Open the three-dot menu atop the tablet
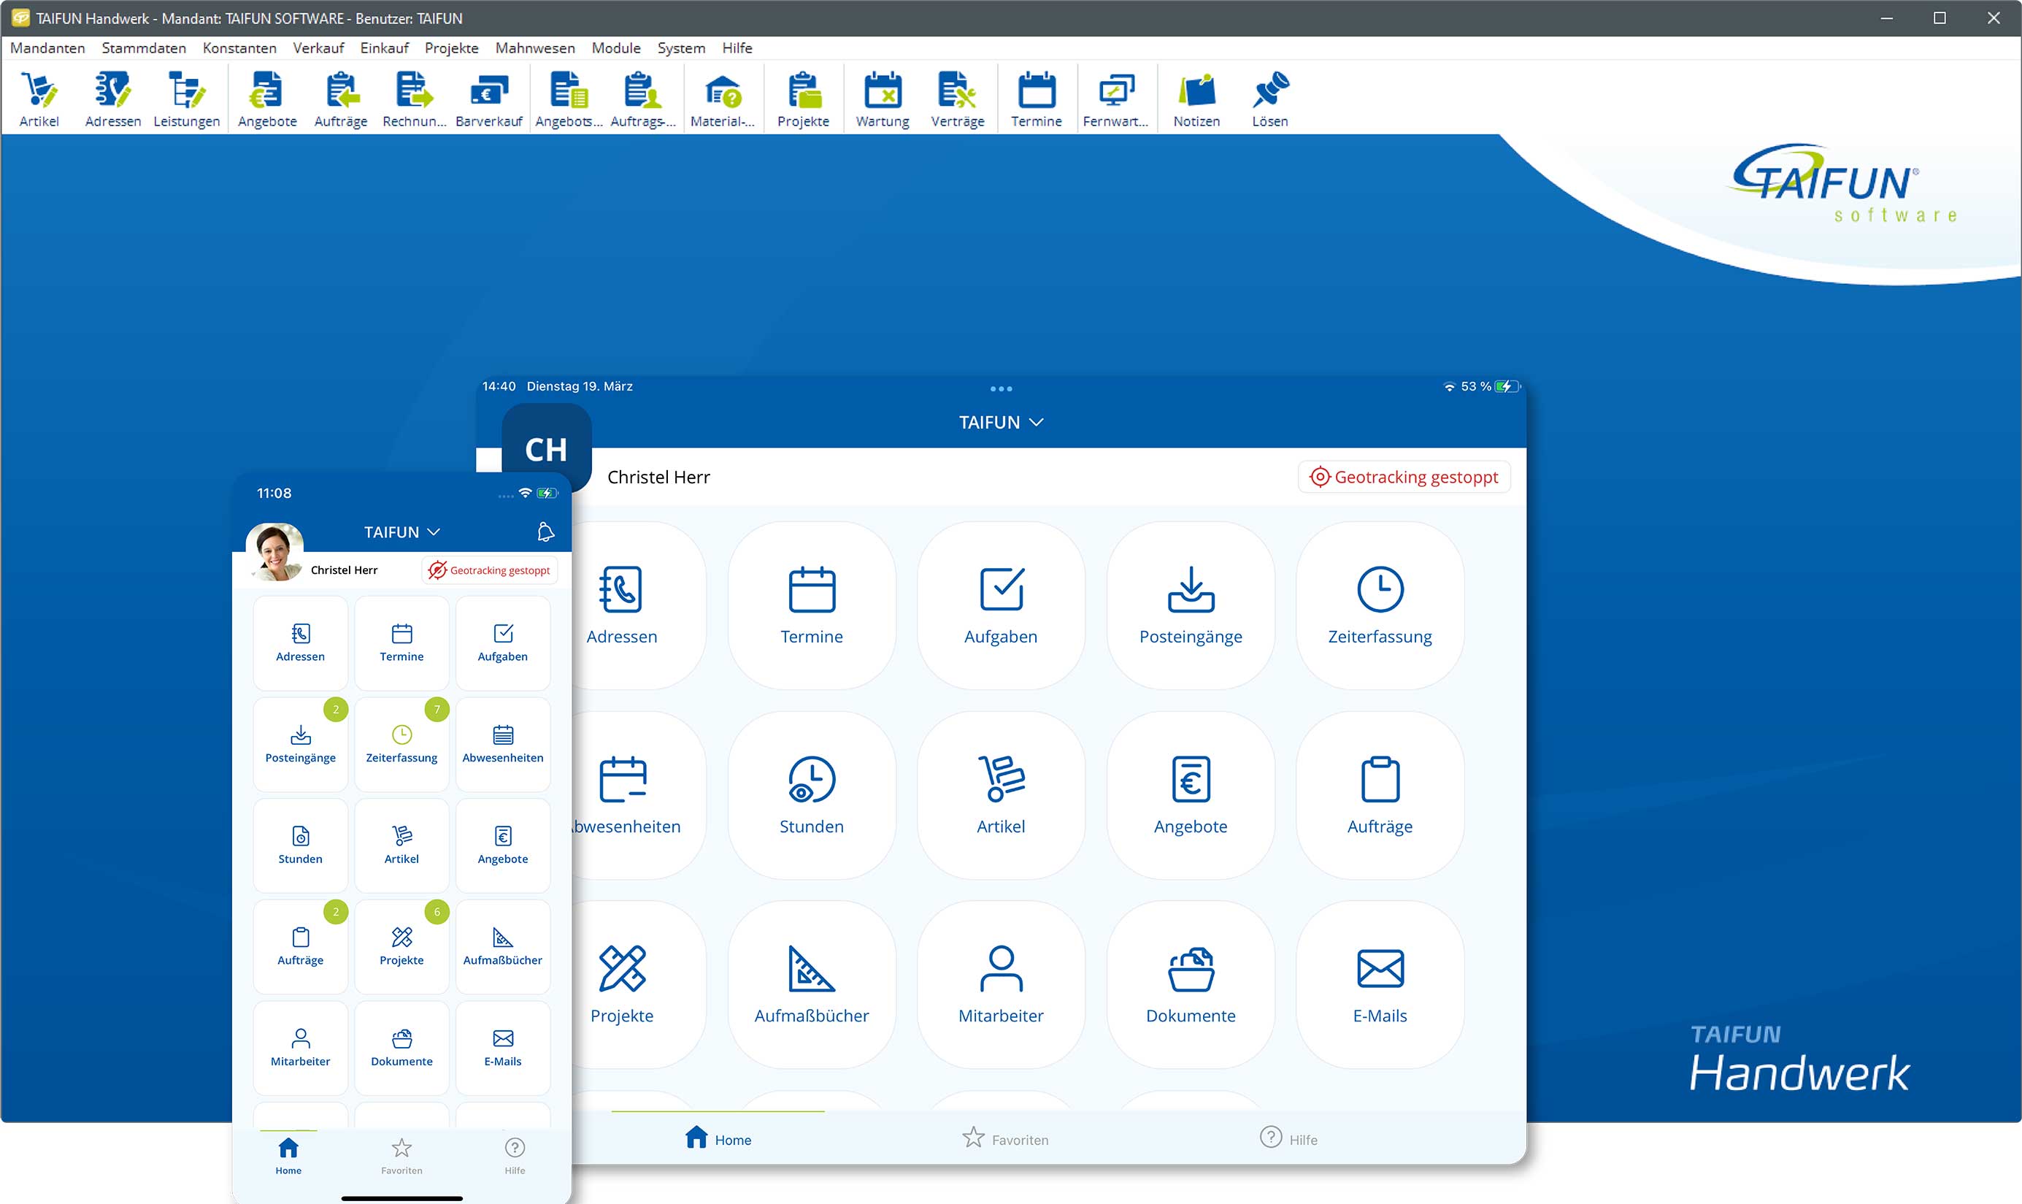The height and width of the screenshot is (1204, 2022). point(1001,388)
